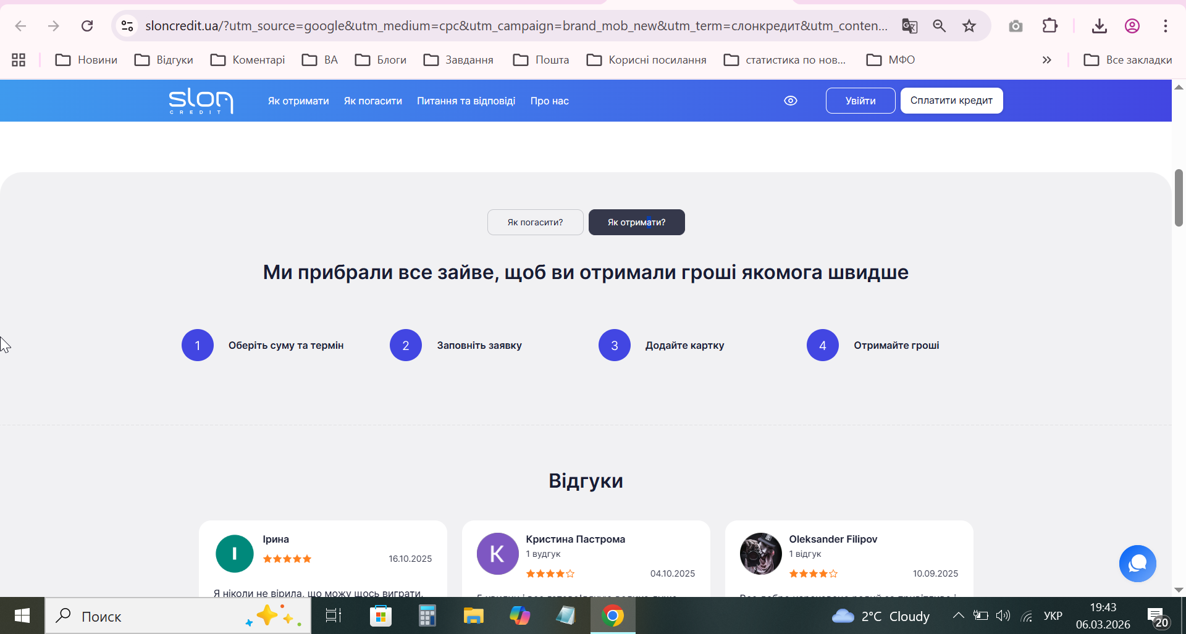Bookmark this page with star icon
This screenshot has height=634, width=1186.
click(x=969, y=26)
